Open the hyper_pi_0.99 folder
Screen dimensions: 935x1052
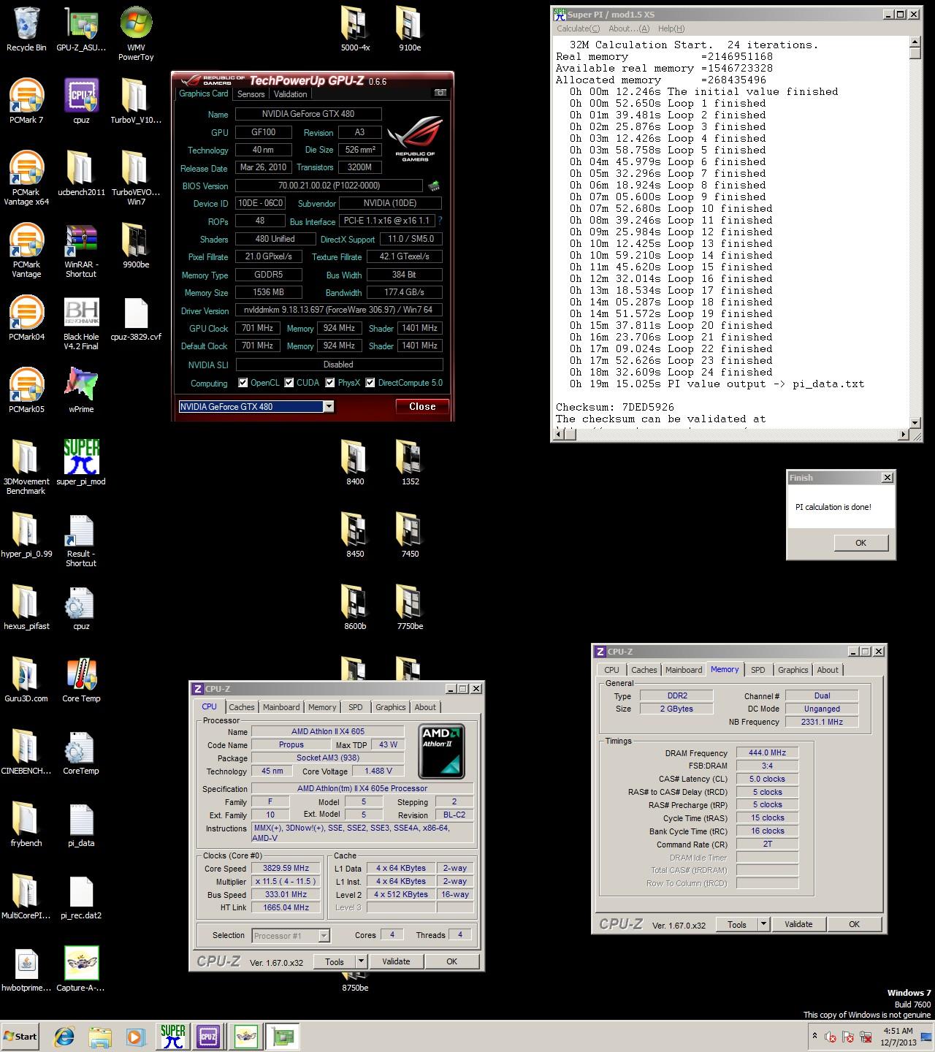coord(26,535)
